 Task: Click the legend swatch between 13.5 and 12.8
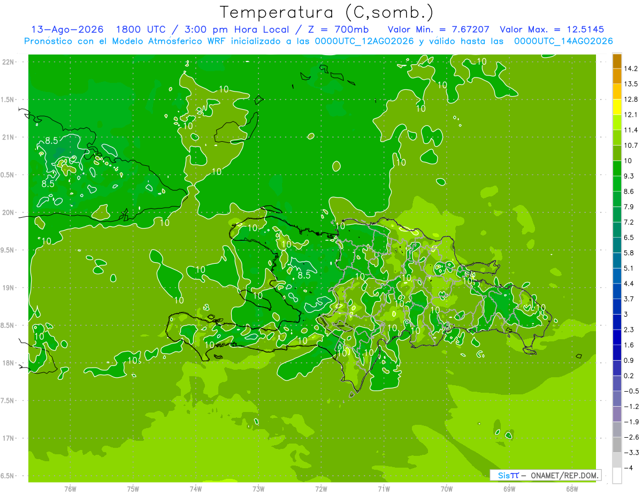(x=617, y=91)
